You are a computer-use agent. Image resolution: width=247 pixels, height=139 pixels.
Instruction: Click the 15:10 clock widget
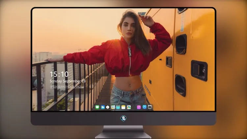click(x=59, y=74)
